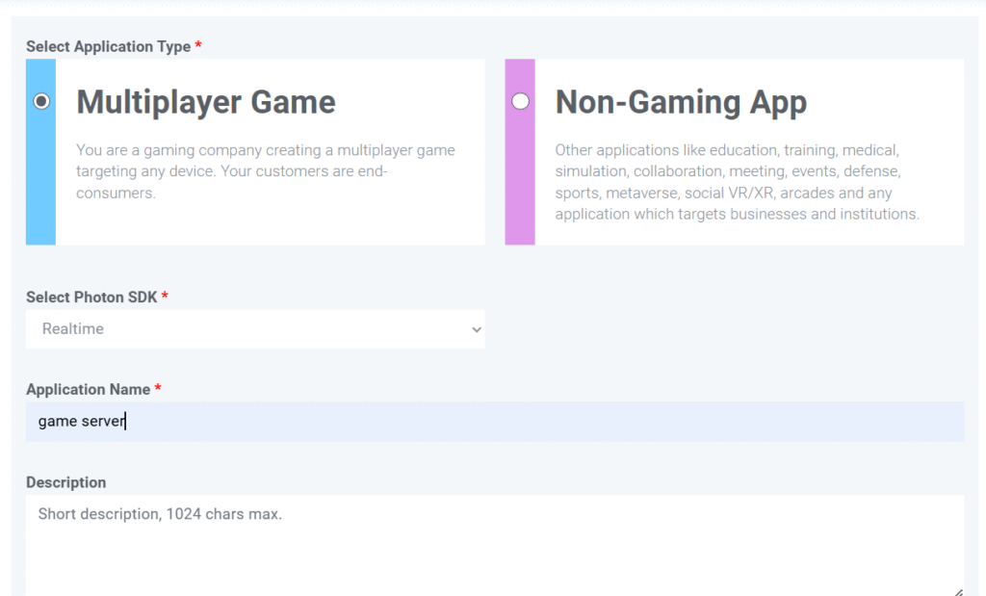This screenshot has width=986, height=596.
Task: Click the 'Description' field label
Action: pyautogui.click(x=66, y=482)
